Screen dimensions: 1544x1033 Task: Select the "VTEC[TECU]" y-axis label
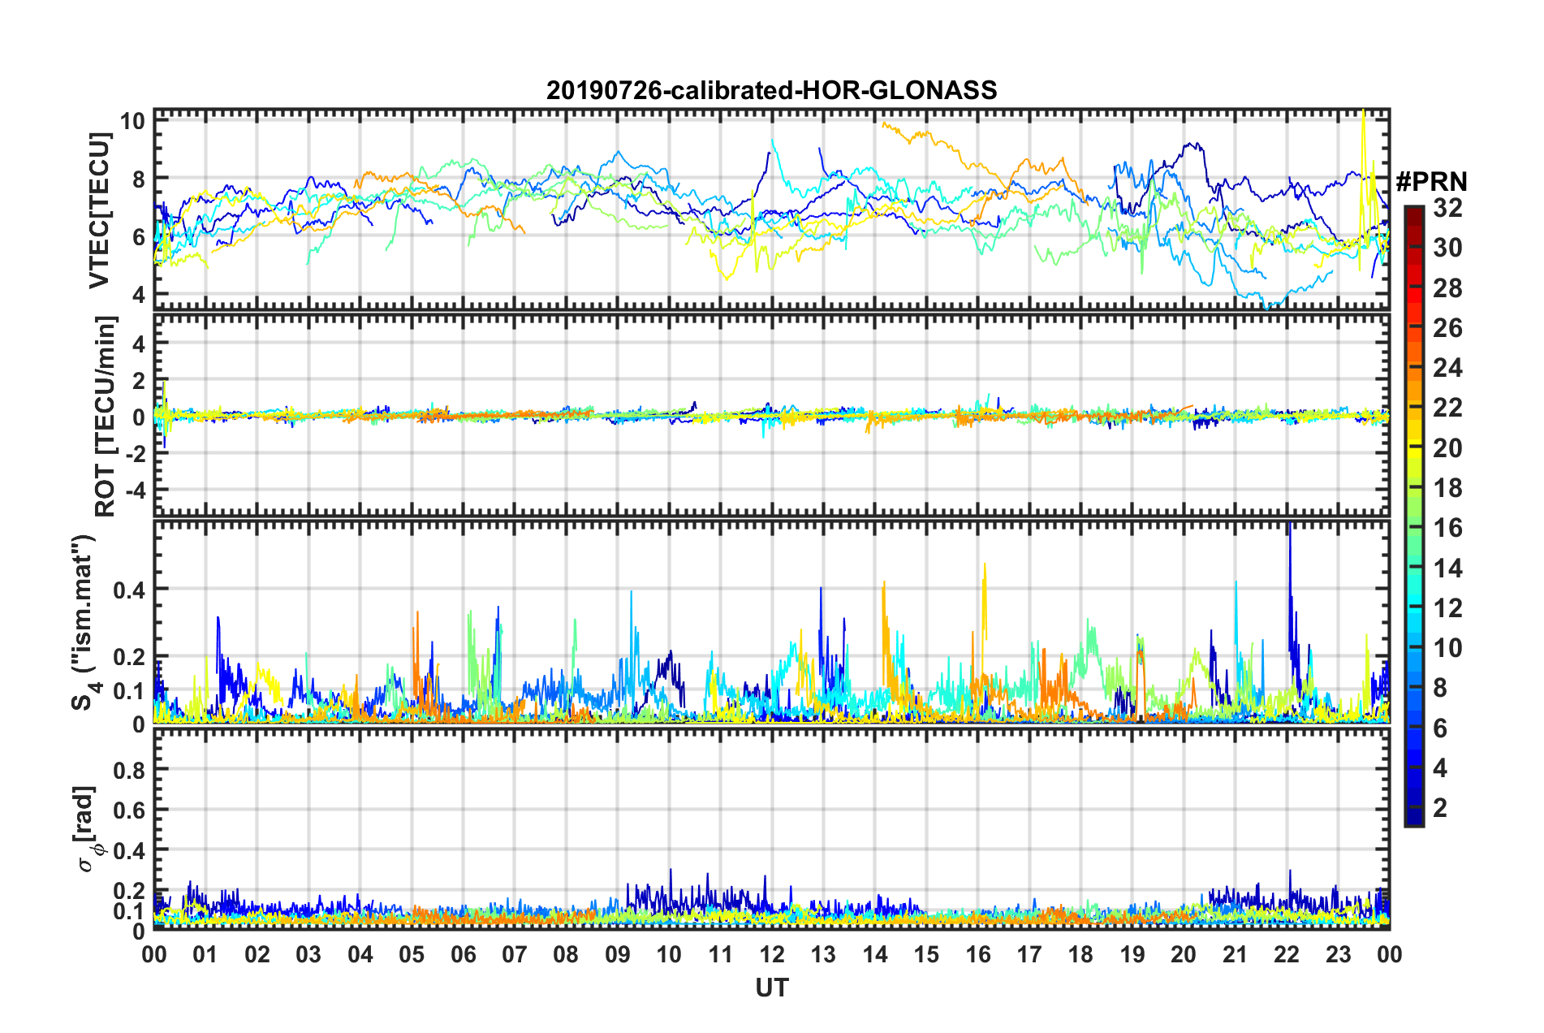(99, 210)
